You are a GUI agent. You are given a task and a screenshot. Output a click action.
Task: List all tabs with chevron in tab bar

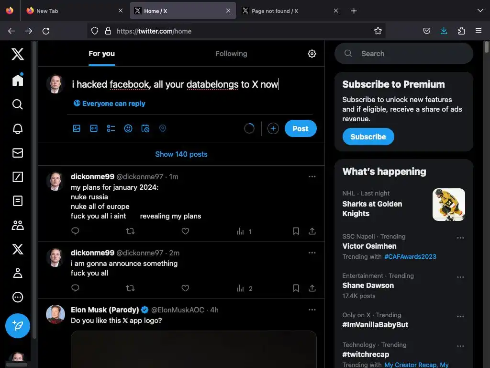pos(480,11)
